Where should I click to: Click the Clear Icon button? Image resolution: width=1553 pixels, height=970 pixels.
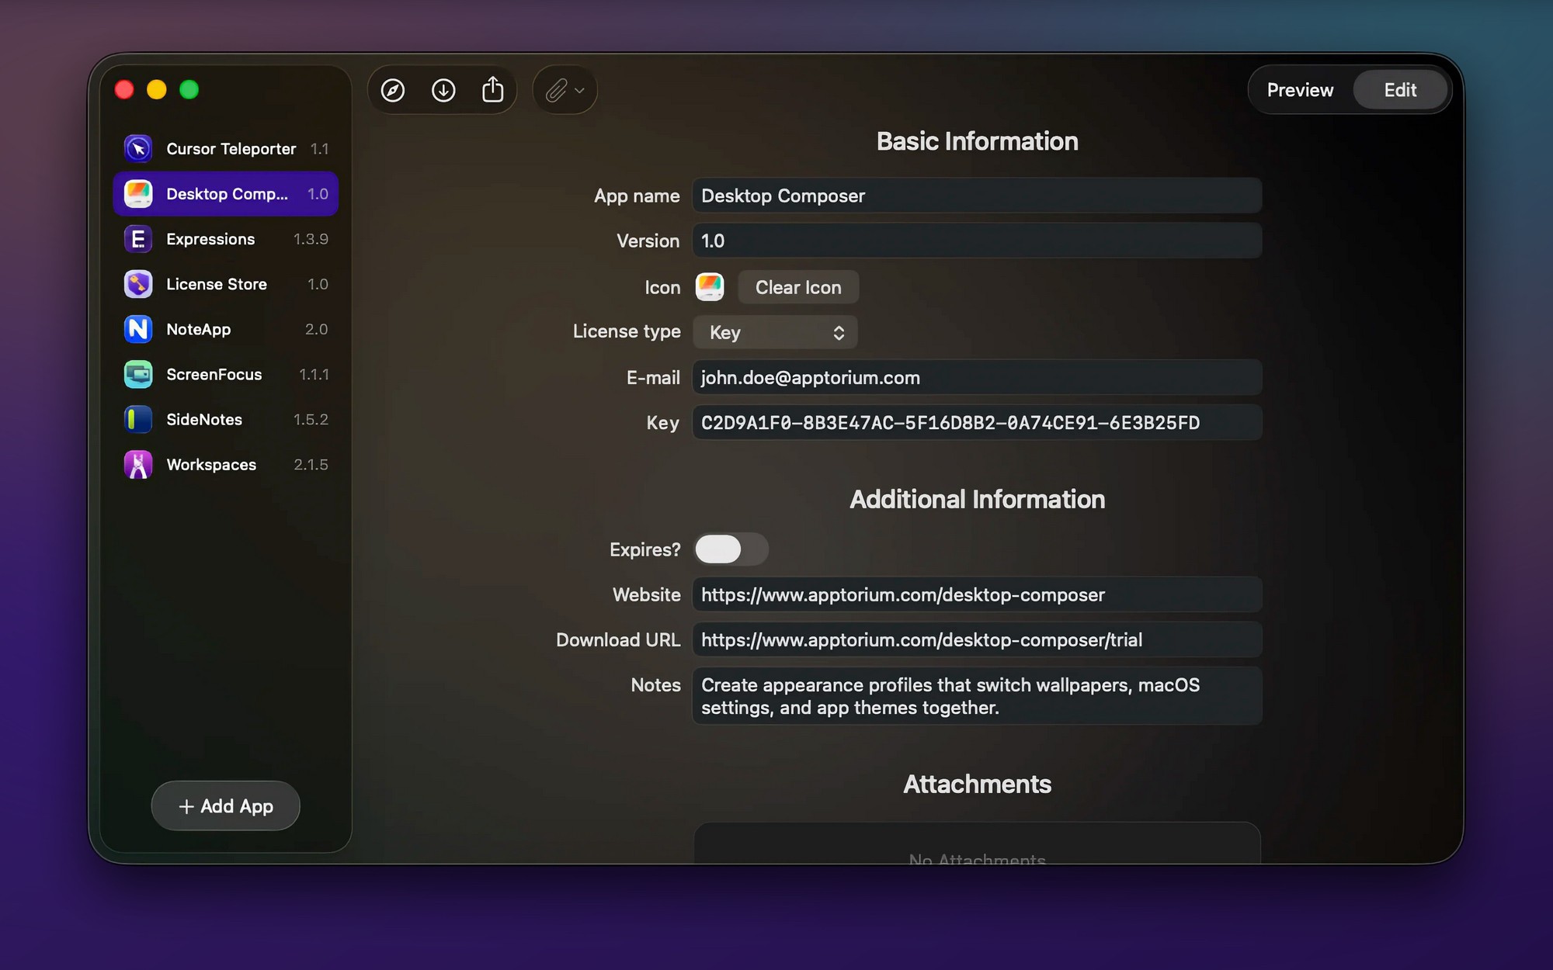click(798, 287)
